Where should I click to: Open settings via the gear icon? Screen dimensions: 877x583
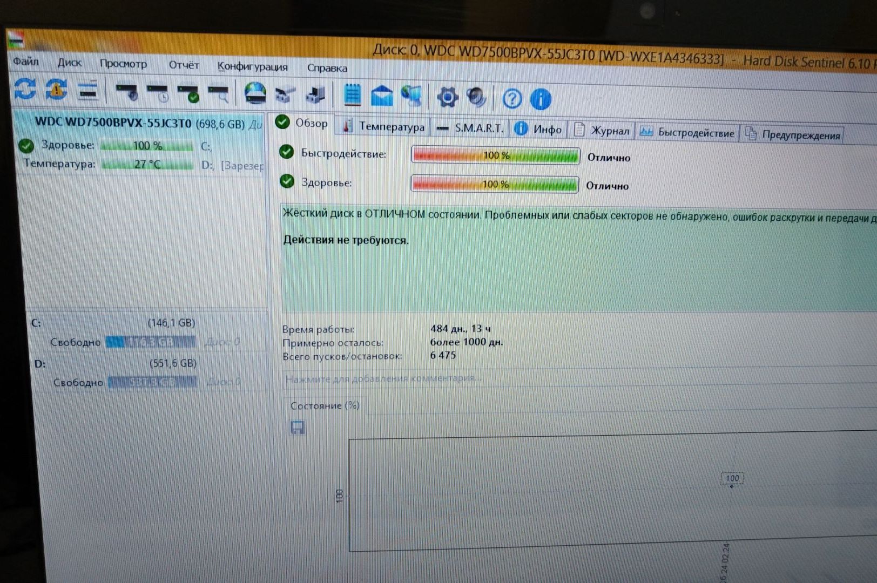[447, 97]
